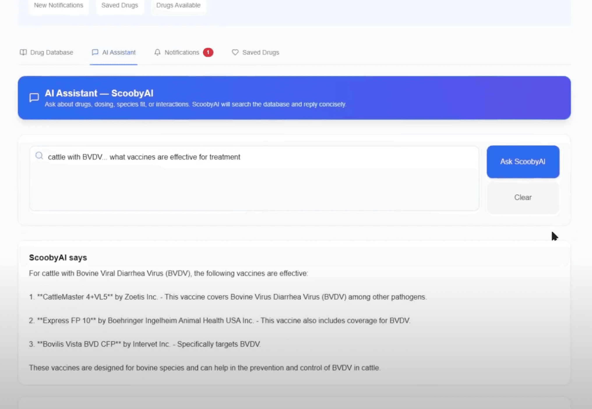
Task: Click the bell icon next to Notifications
Action: pyautogui.click(x=158, y=52)
